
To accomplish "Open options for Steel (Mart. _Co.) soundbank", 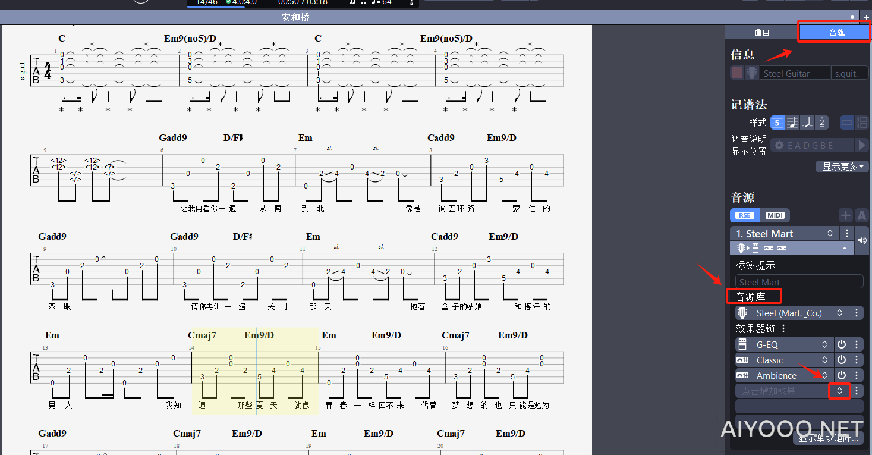I will tap(857, 313).
